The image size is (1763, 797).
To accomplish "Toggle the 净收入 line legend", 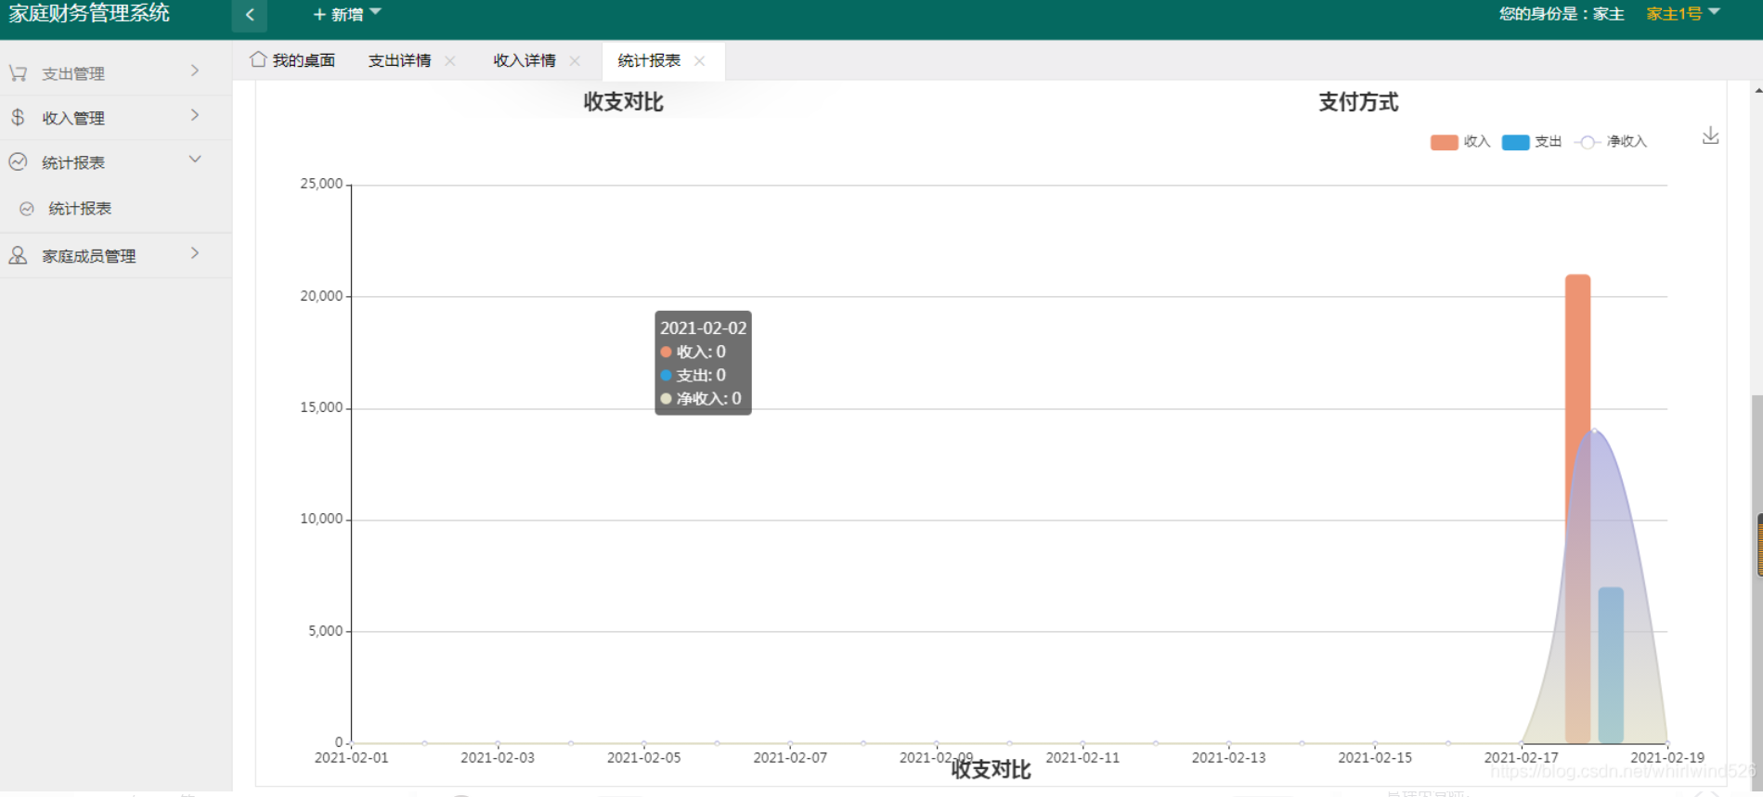I will coord(1611,142).
